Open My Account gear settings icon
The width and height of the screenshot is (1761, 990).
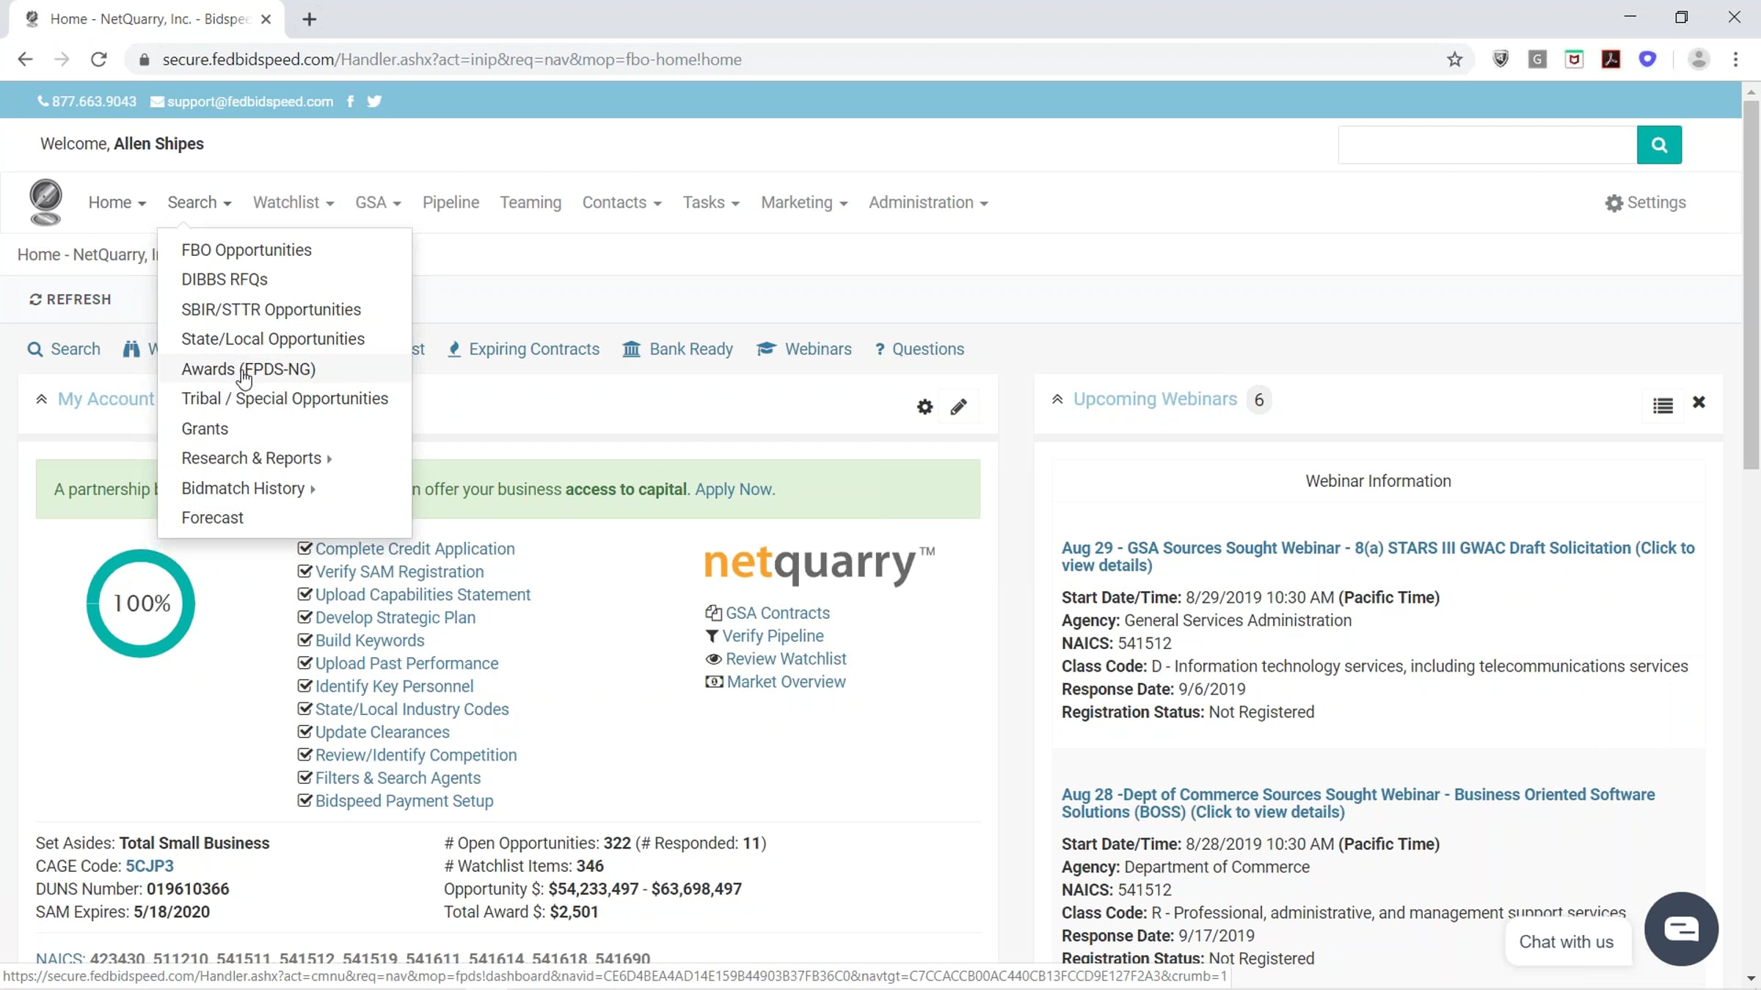925,407
